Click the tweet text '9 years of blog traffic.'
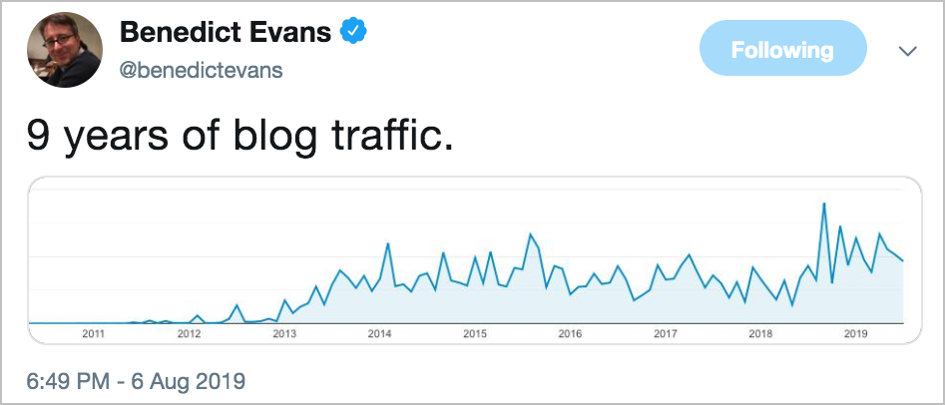The height and width of the screenshot is (405, 945). coord(239,136)
